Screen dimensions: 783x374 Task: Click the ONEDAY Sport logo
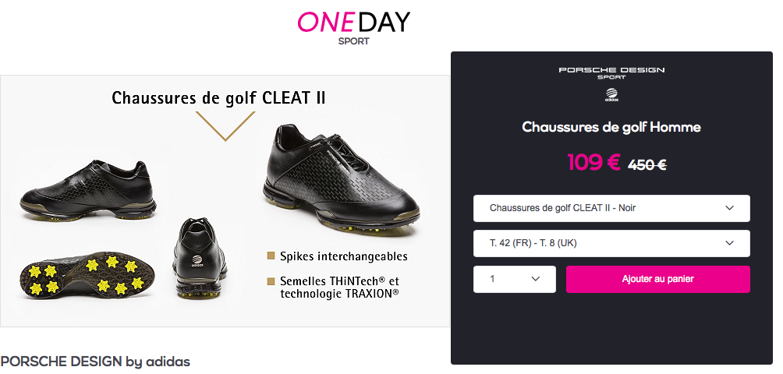pos(353,28)
